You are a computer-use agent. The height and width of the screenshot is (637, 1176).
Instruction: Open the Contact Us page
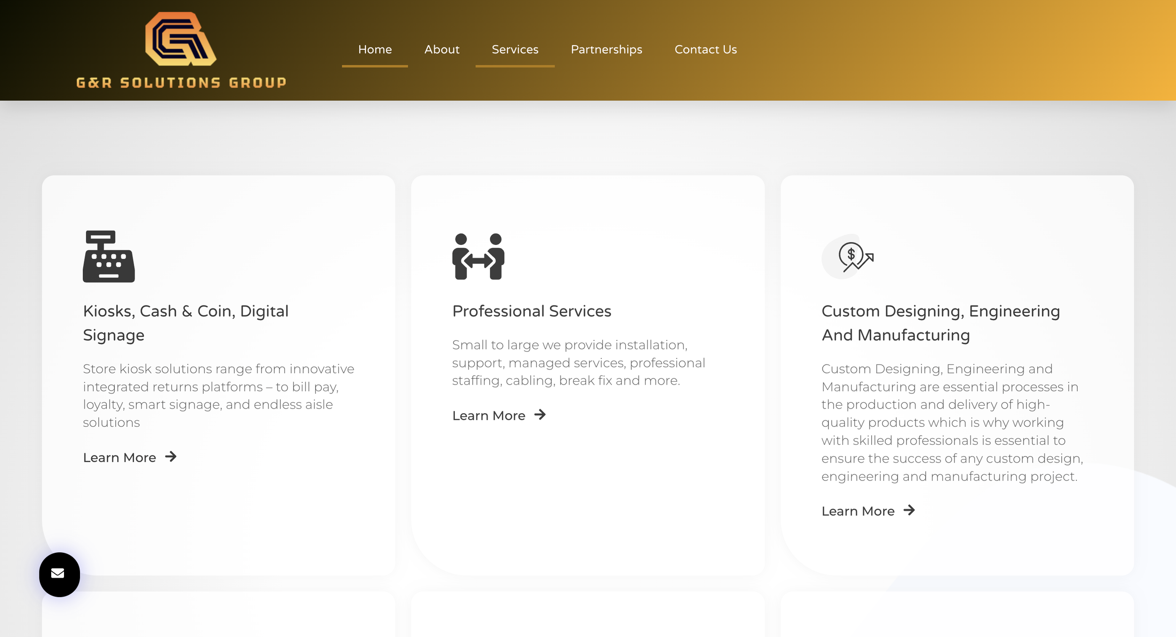[705, 49]
